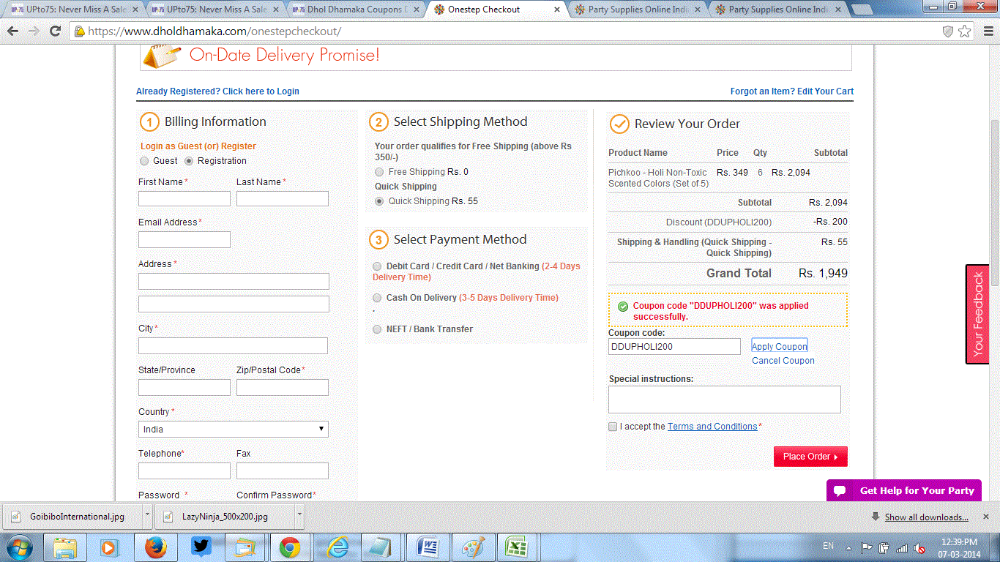Reload the page with browser refresh icon

(x=55, y=31)
